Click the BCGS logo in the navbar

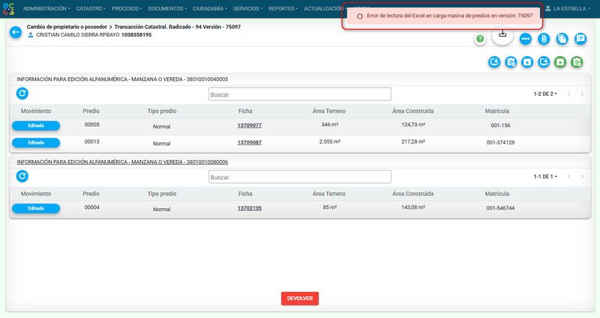click(x=8, y=8)
